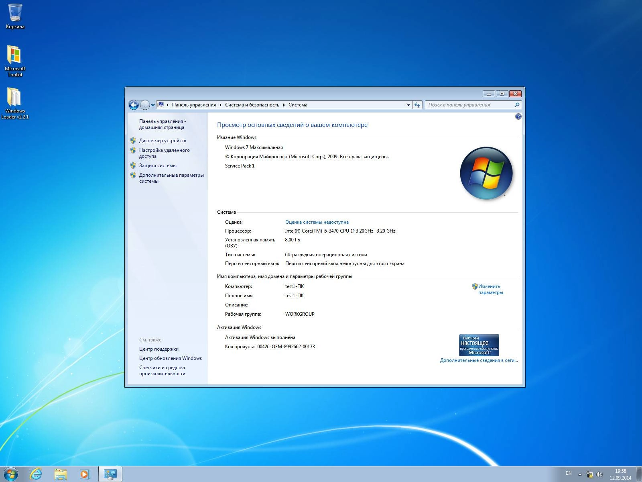
Task: Open the volume speaker tray icon
Action: pyautogui.click(x=599, y=474)
